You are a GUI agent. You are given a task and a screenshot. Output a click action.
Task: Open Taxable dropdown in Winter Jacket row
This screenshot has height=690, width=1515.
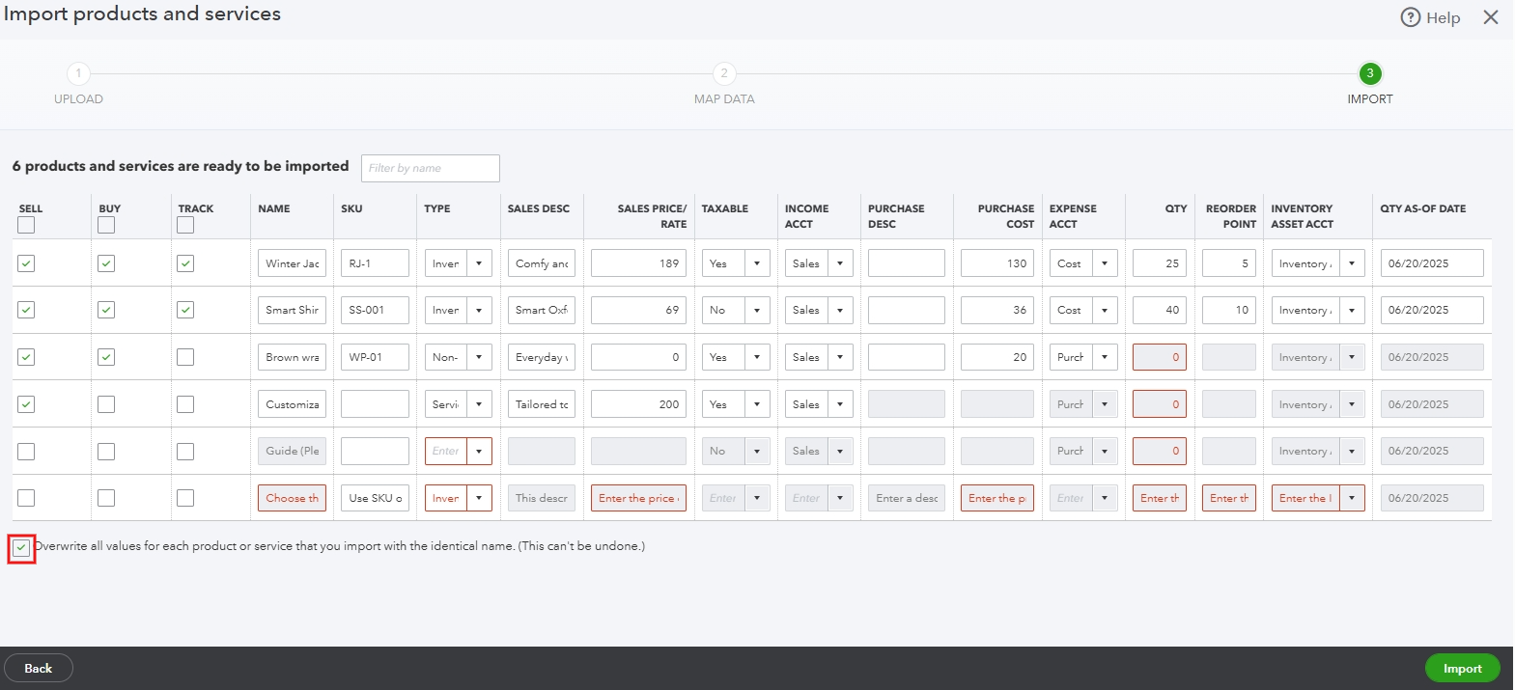point(757,263)
